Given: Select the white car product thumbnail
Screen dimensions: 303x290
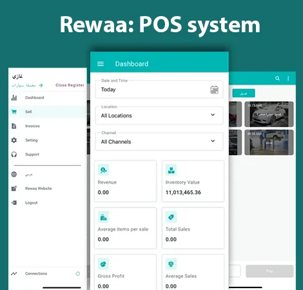Looking at the screenshot, I should tap(269, 114).
